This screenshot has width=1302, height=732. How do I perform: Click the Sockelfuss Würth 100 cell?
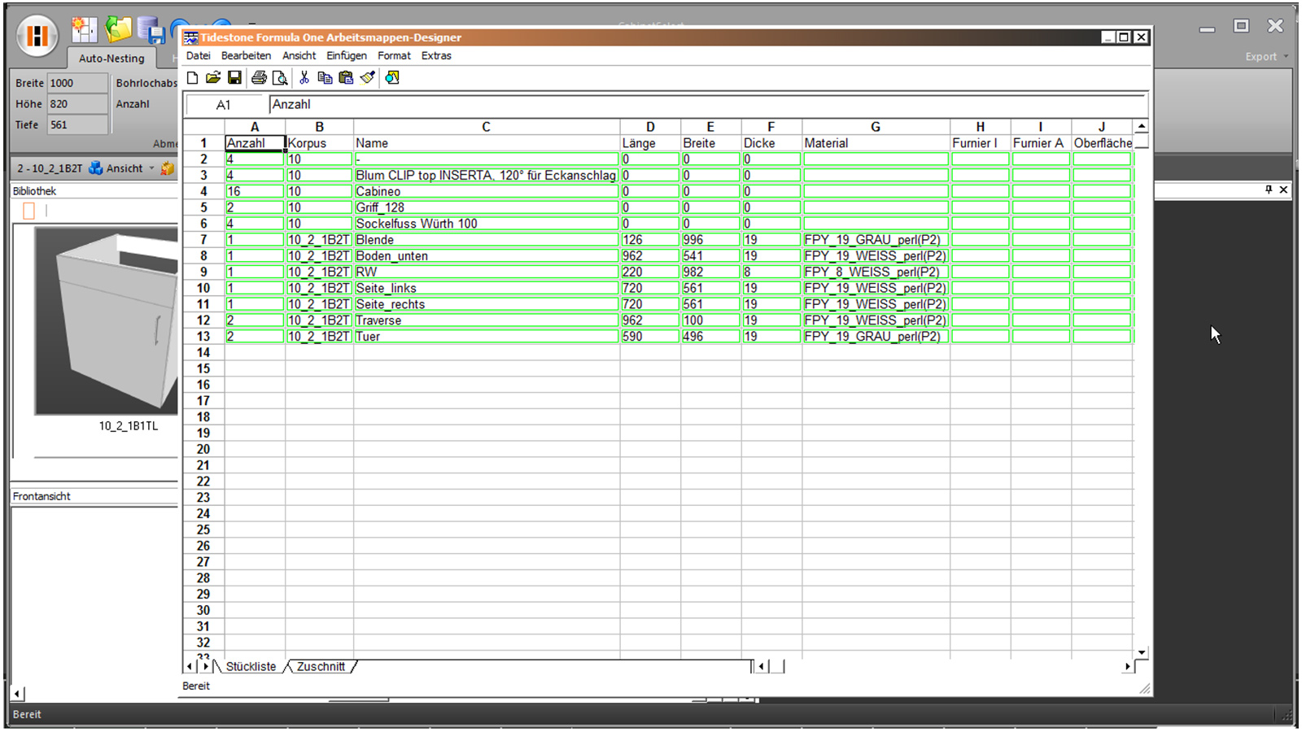point(487,224)
